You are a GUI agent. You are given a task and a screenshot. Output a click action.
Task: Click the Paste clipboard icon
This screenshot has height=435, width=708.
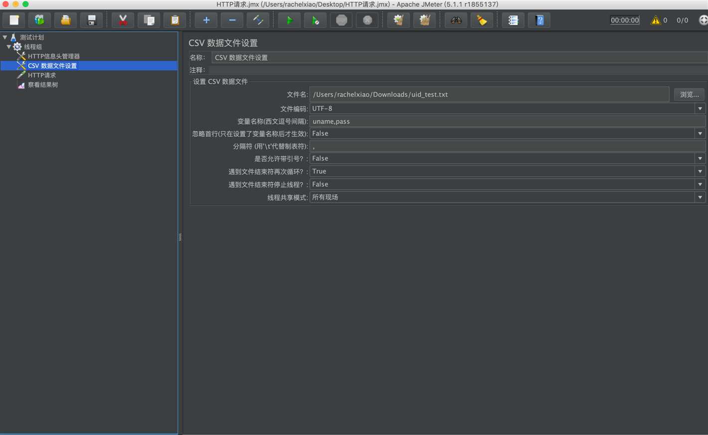coord(175,20)
